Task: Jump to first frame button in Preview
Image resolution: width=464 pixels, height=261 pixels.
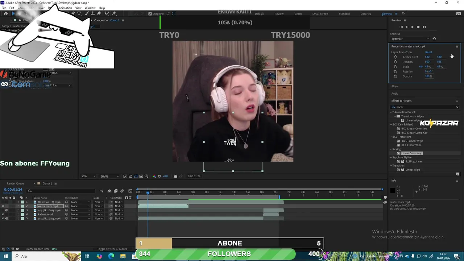Action: [401, 27]
